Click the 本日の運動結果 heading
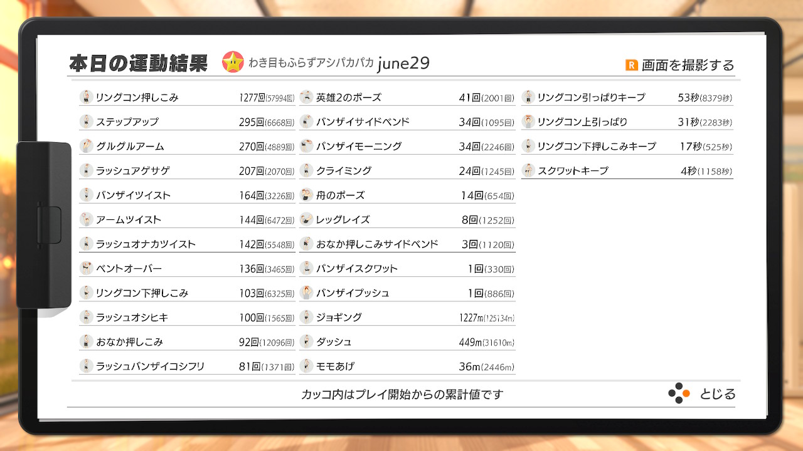Viewport: 803px width, 451px height. coord(138,63)
